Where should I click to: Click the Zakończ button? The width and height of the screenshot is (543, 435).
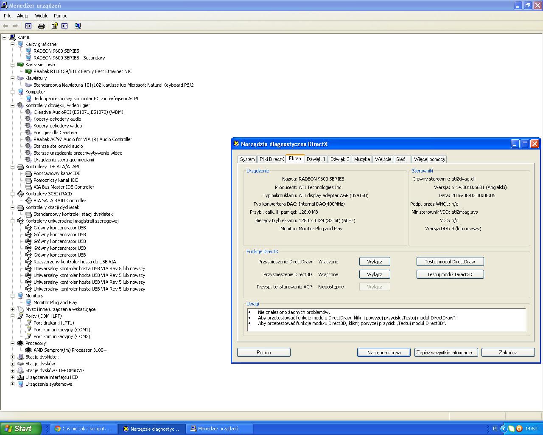click(x=508, y=353)
